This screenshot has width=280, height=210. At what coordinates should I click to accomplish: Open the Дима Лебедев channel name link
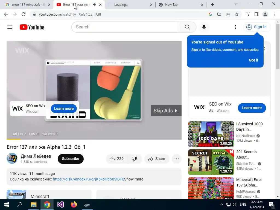(36, 156)
